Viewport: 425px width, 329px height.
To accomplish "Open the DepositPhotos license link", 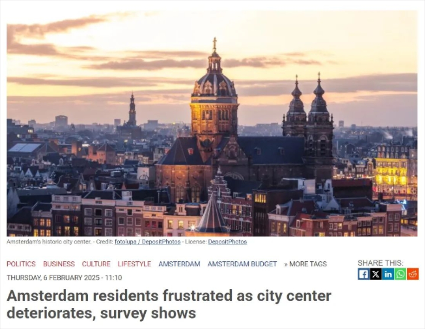I will 228,242.
